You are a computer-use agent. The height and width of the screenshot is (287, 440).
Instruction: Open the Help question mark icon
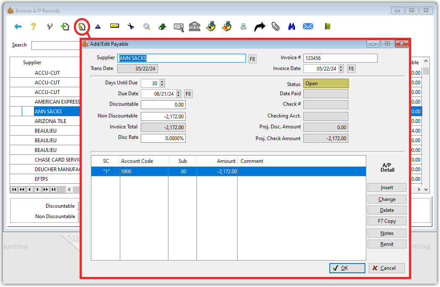(33, 26)
